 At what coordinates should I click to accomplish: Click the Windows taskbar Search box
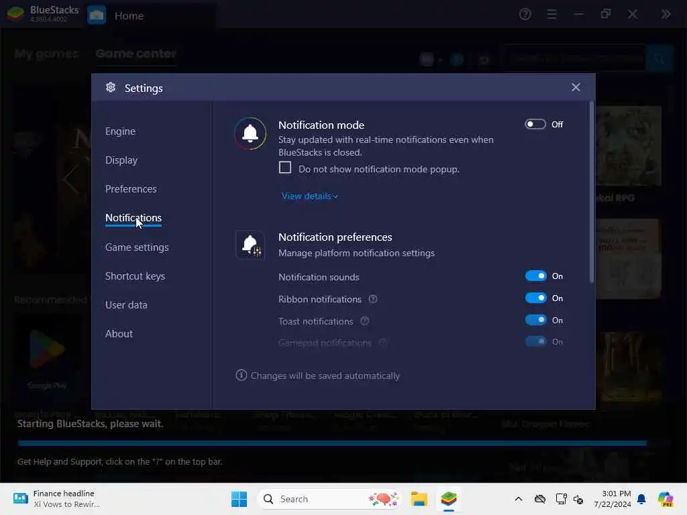tap(329, 499)
